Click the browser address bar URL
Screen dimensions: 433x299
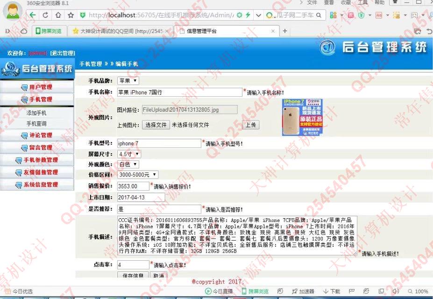coord(161,15)
